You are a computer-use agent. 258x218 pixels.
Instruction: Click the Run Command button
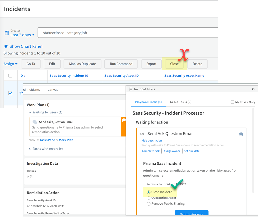[x=121, y=64]
